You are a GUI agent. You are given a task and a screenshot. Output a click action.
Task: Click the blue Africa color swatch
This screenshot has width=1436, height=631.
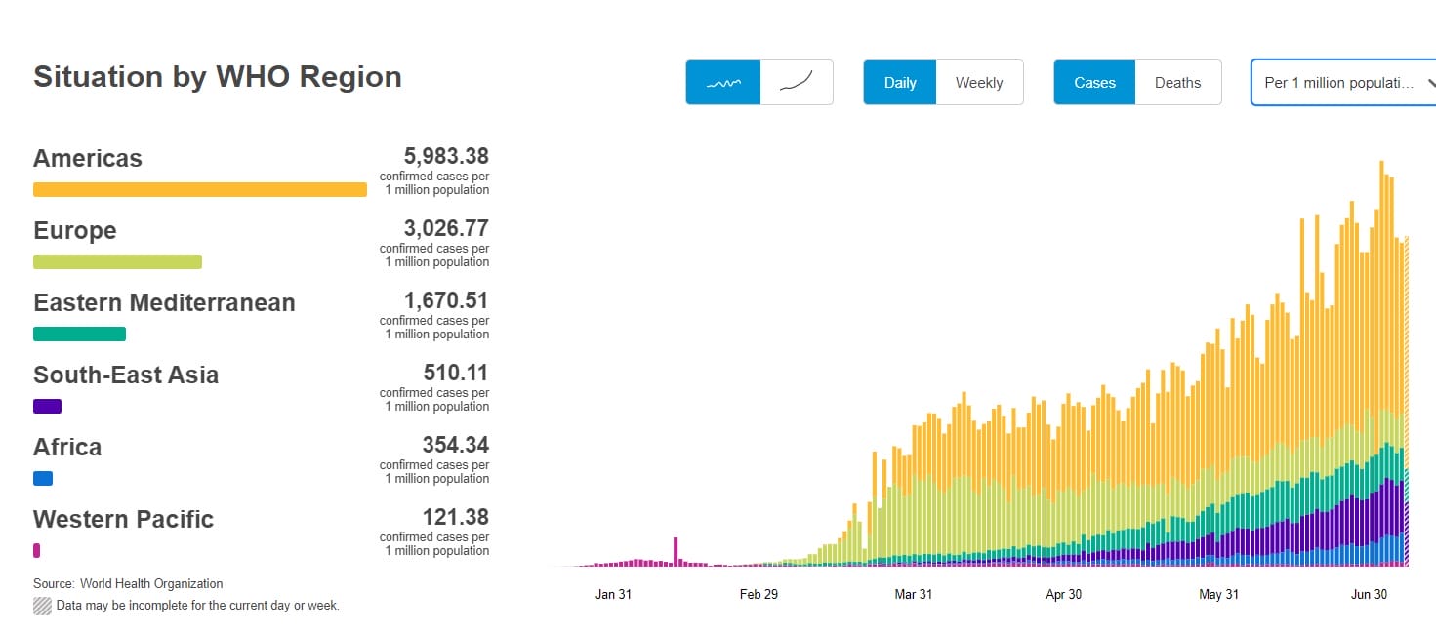(43, 478)
